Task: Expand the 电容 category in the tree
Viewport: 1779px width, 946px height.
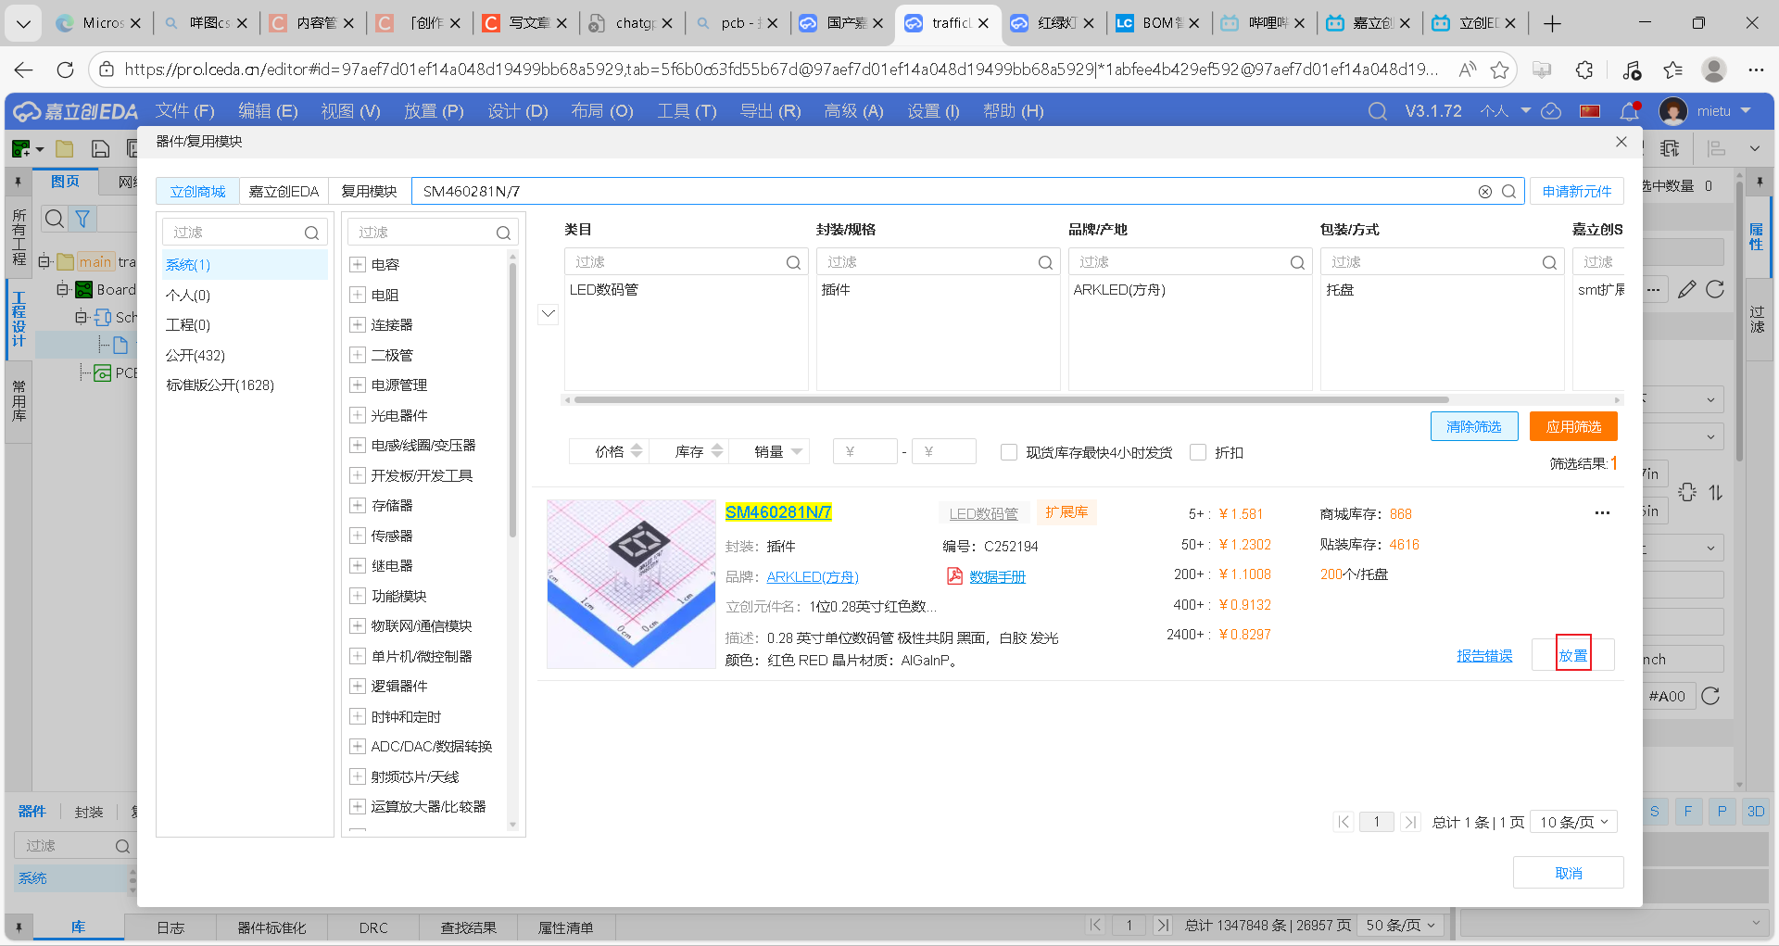Action: coord(358,264)
